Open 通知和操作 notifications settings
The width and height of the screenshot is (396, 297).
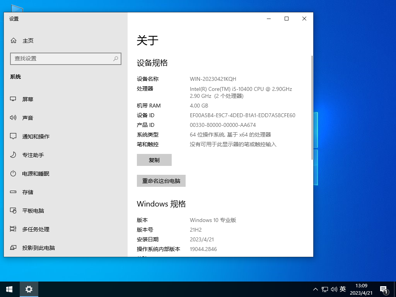click(36, 136)
